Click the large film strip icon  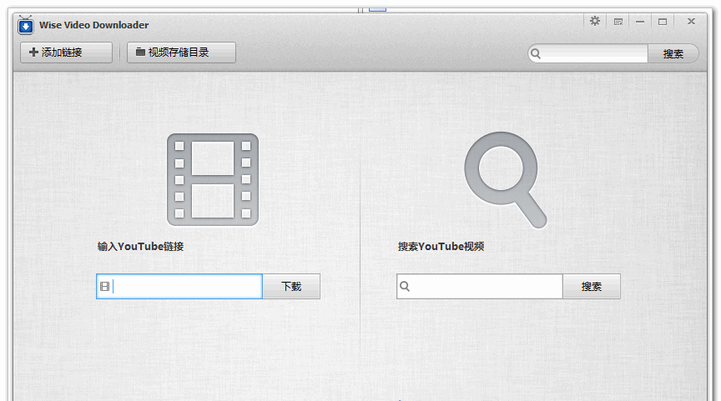[213, 179]
